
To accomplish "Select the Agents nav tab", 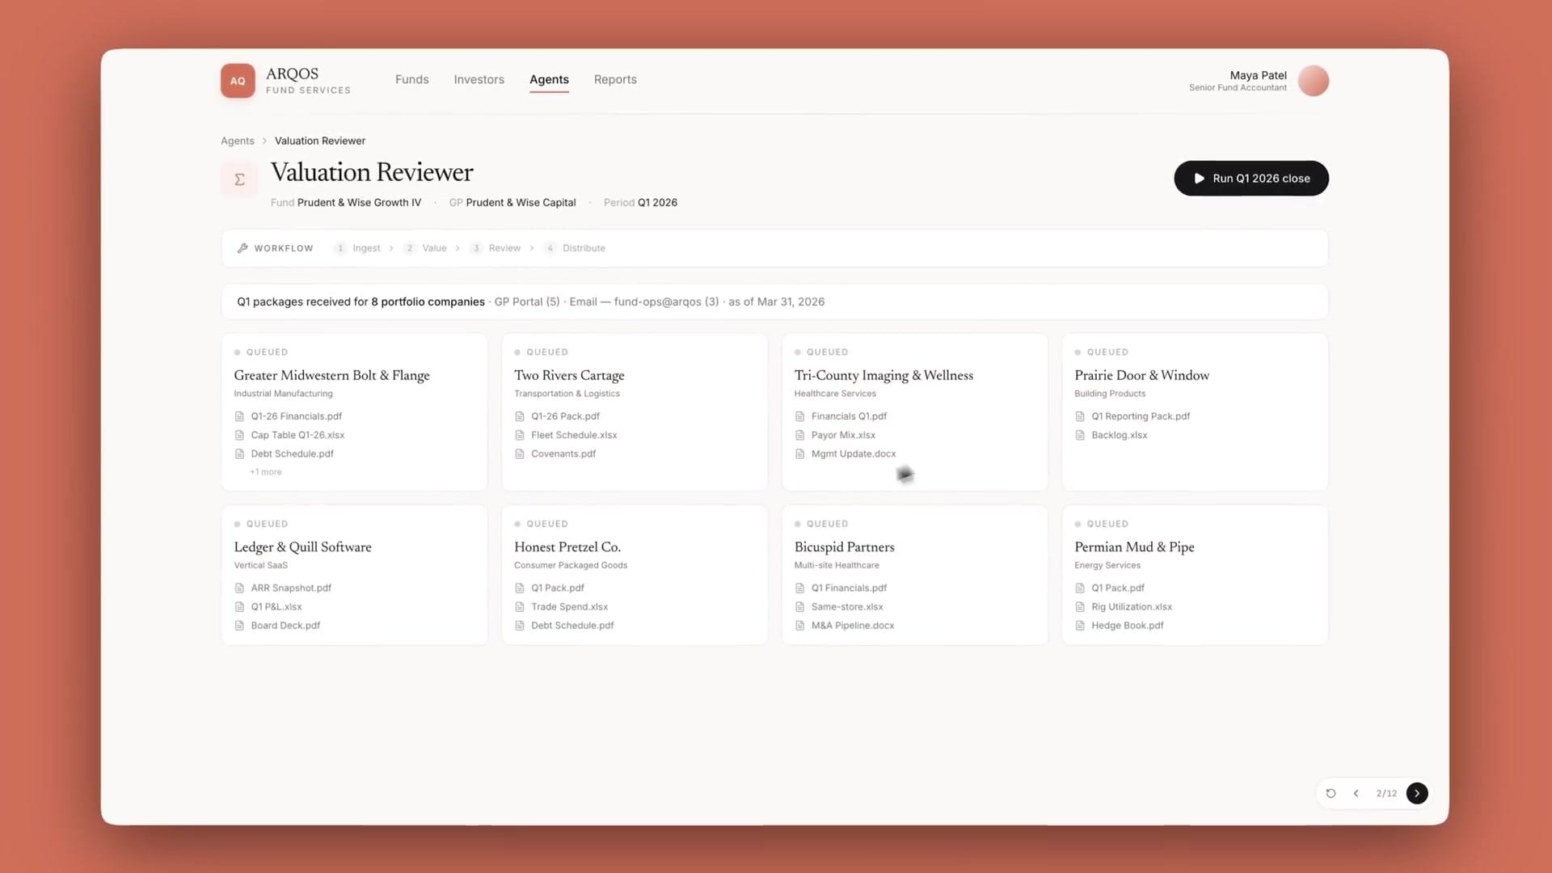I will pyautogui.click(x=549, y=79).
